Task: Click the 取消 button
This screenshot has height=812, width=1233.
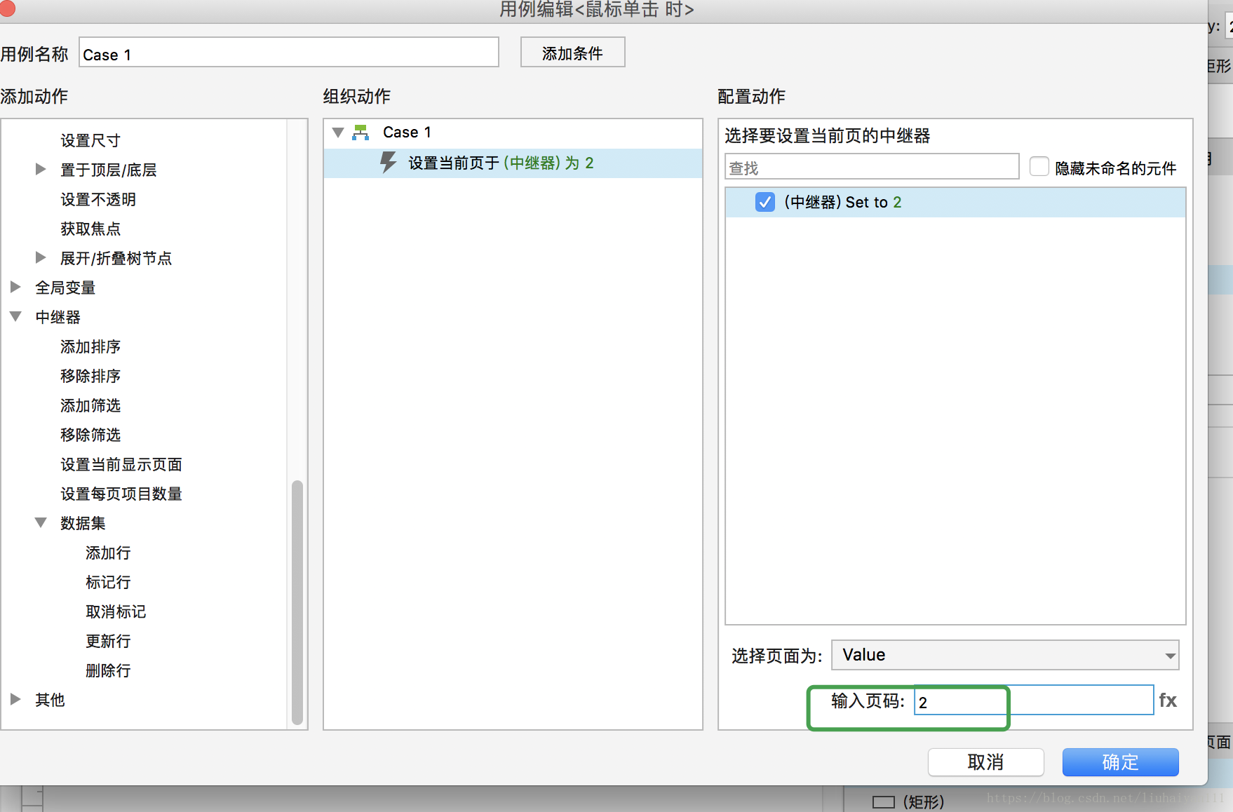Action: [985, 762]
